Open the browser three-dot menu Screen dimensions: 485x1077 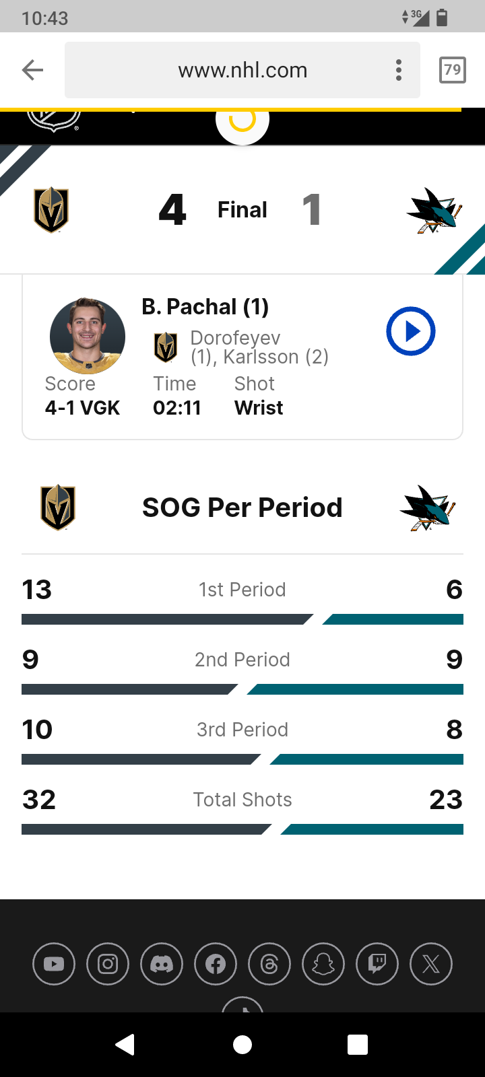coord(399,70)
